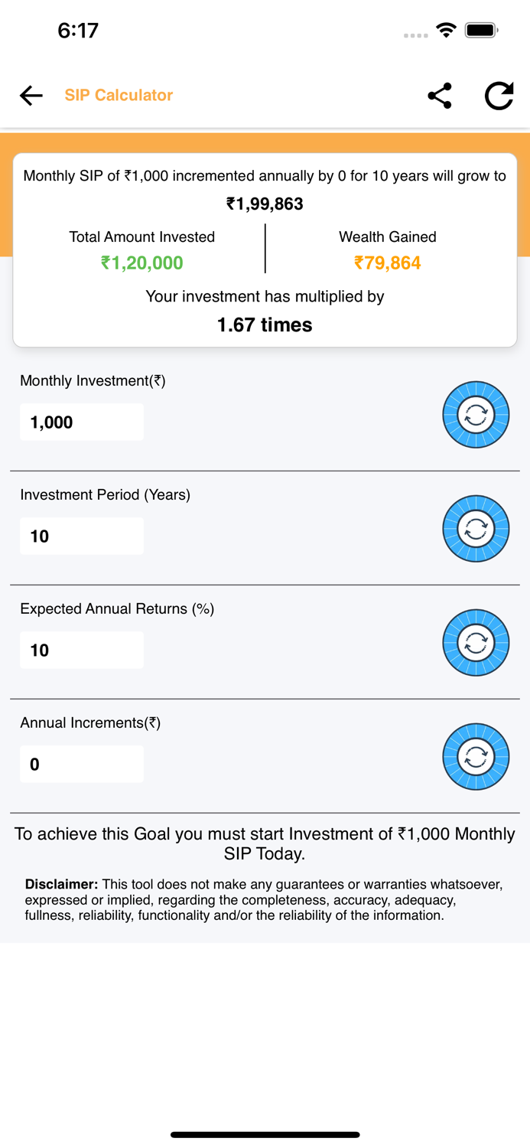Tap the clock showing 6:17
530x1148 pixels.
(76, 29)
